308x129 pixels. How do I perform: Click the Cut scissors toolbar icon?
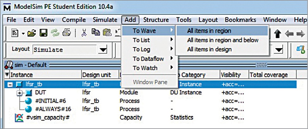pos(84,32)
